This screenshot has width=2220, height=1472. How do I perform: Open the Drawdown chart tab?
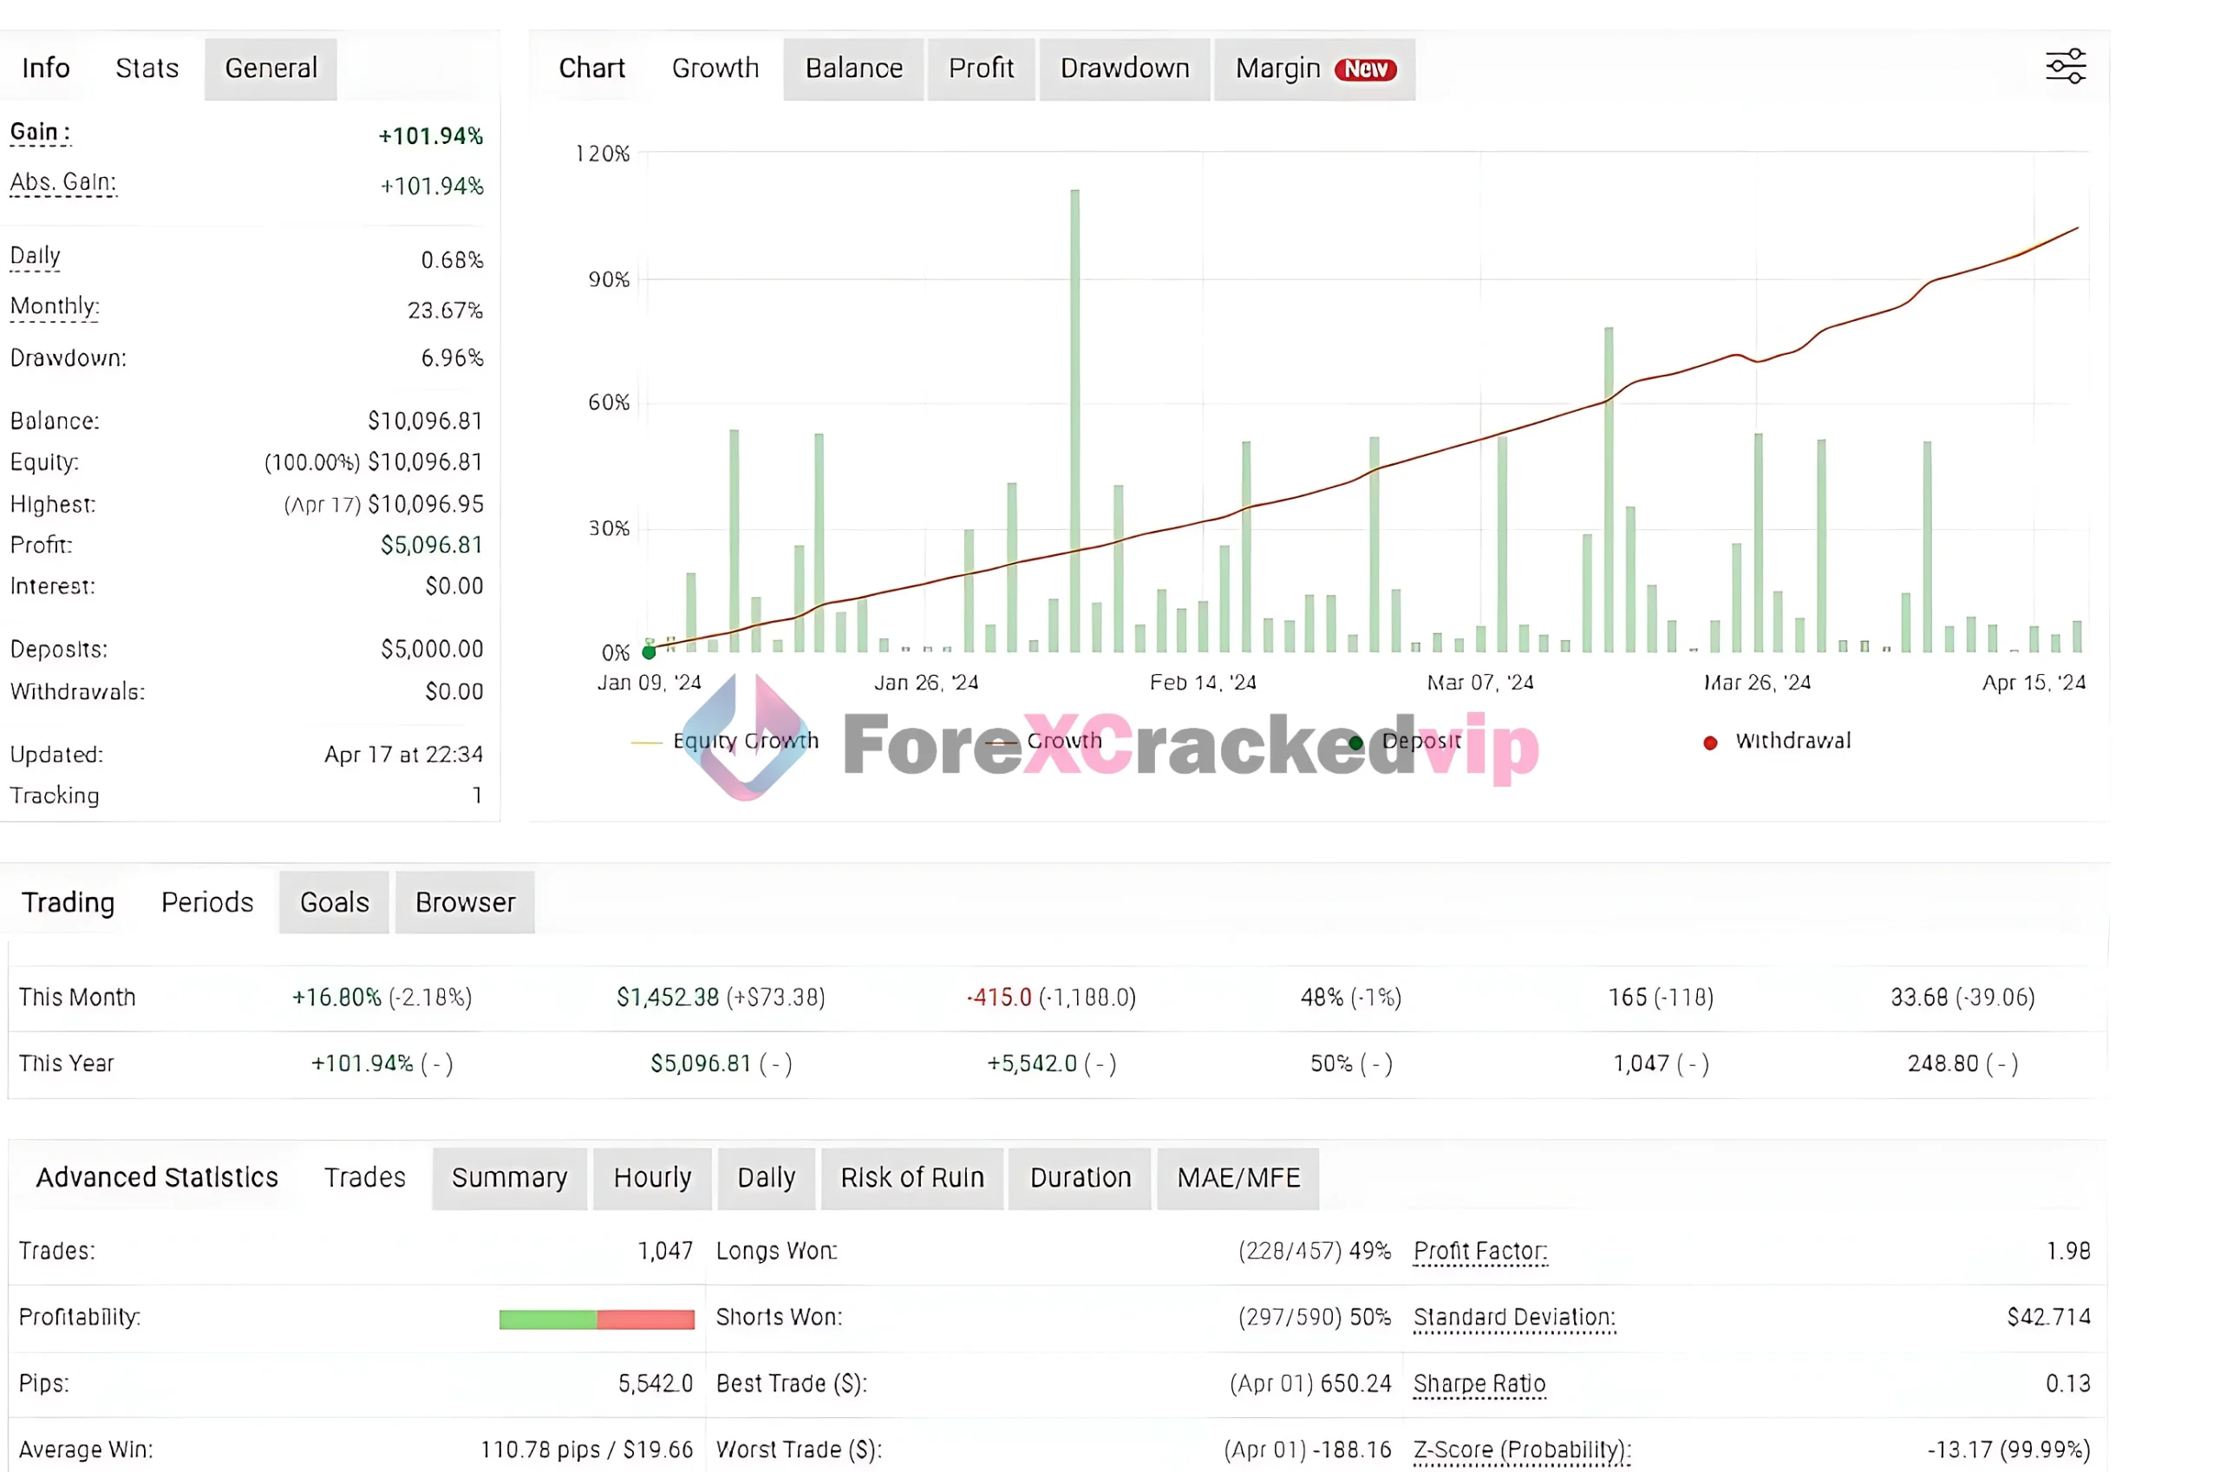(x=1124, y=69)
